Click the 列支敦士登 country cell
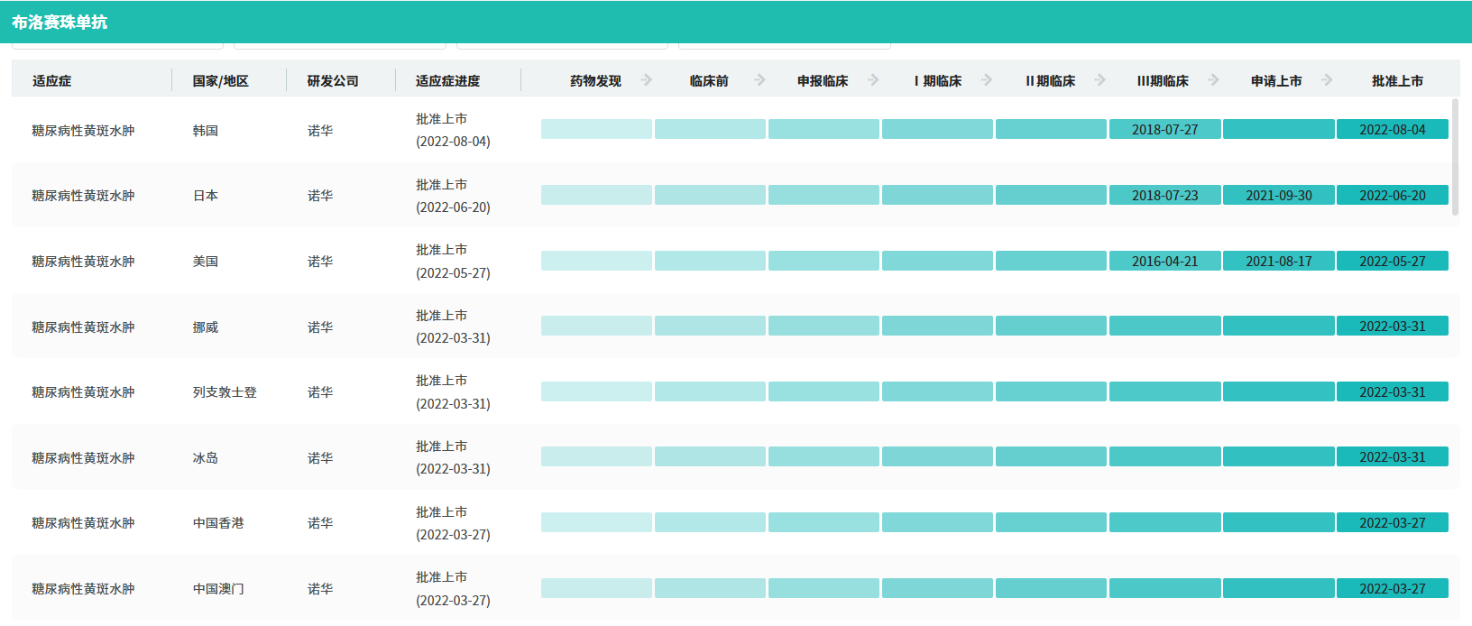1472x626 pixels. point(225,392)
